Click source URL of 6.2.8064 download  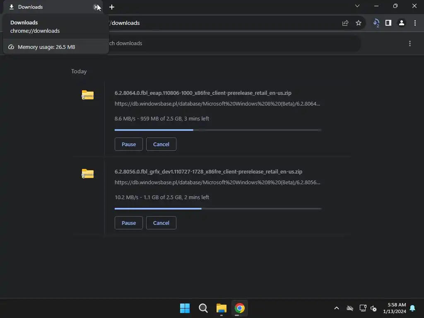click(x=217, y=104)
